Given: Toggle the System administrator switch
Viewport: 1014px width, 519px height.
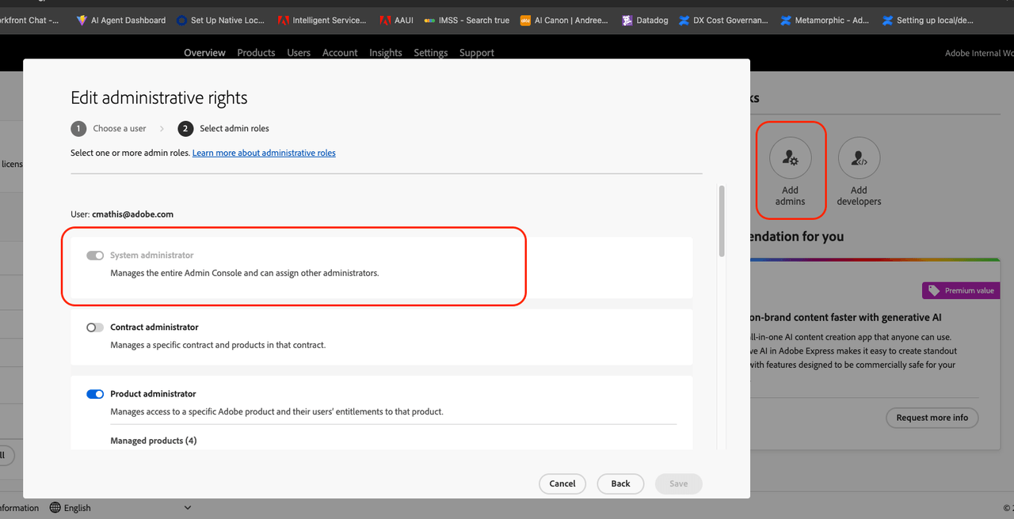Looking at the screenshot, I should (x=95, y=256).
